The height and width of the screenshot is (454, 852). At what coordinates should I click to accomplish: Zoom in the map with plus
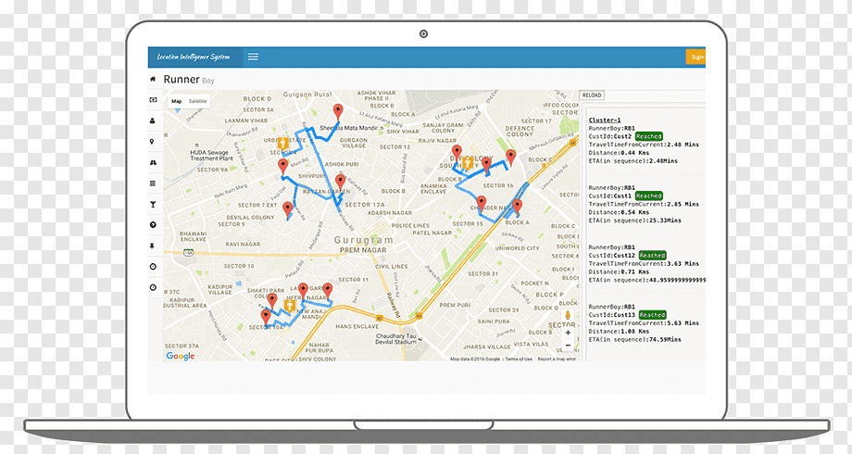[x=568, y=333]
